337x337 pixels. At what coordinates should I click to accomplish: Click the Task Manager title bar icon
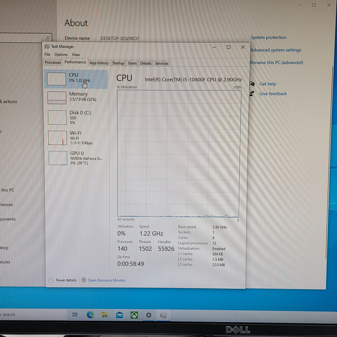[47, 46]
